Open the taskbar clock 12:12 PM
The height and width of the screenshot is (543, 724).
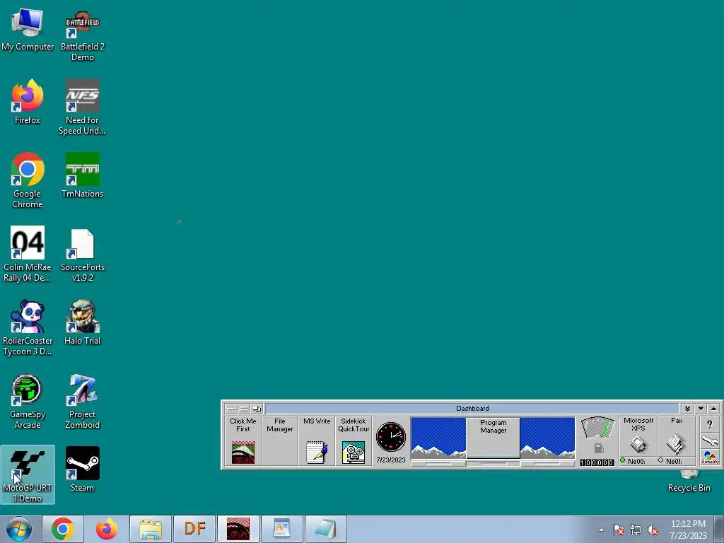pyautogui.click(x=688, y=530)
